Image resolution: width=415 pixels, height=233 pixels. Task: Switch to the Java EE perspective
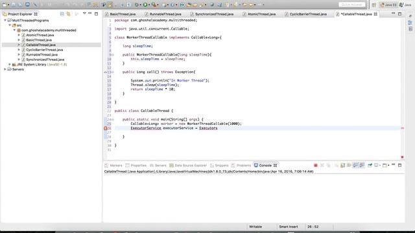click(388, 5)
